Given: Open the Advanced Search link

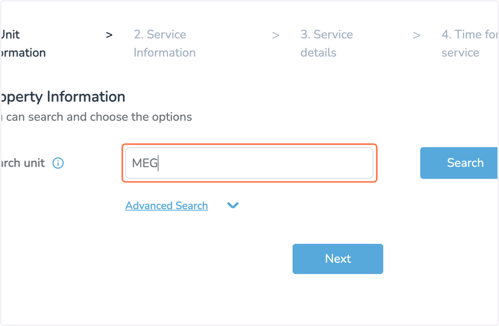Looking at the screenshot, I should click(x=166, y=205).
